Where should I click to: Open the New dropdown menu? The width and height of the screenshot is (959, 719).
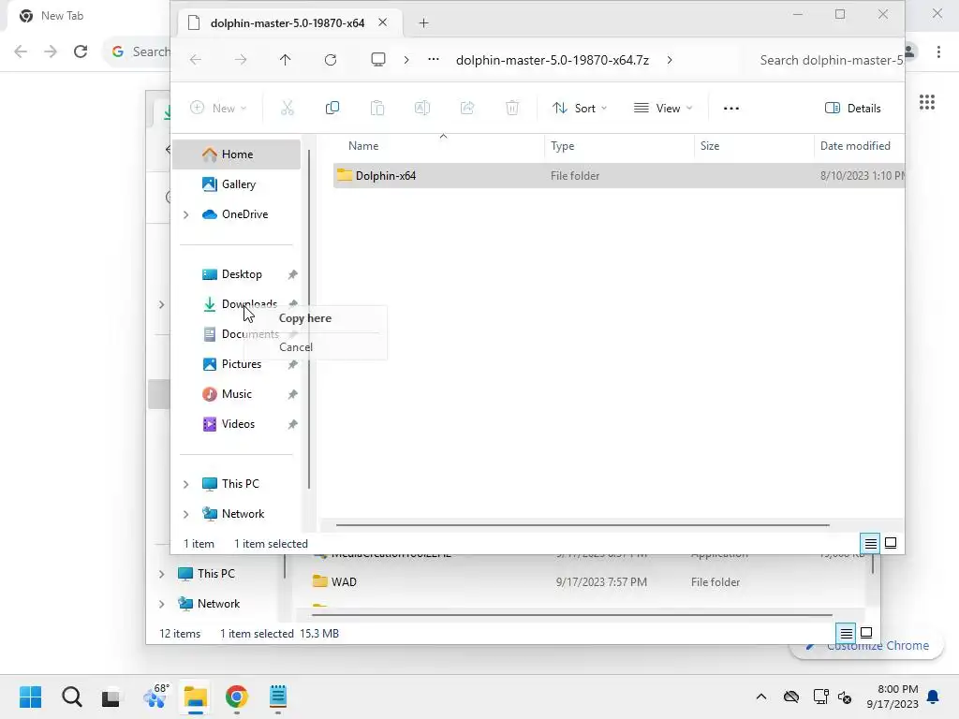[218, 109]
